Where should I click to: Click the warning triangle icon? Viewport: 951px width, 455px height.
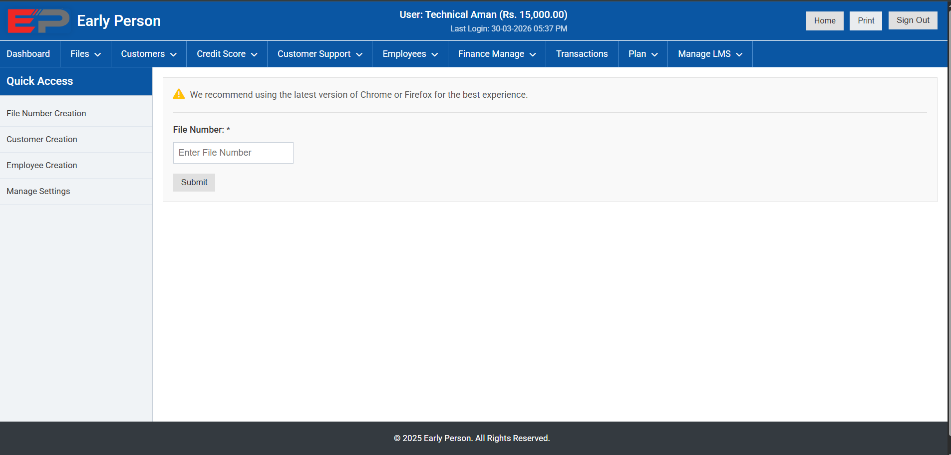(179, 94)
